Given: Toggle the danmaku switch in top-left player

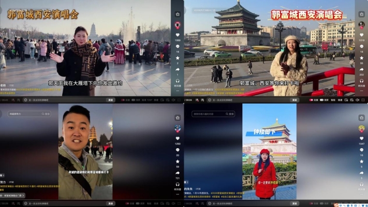Looking at the screenshot, I should click(124, 100).
